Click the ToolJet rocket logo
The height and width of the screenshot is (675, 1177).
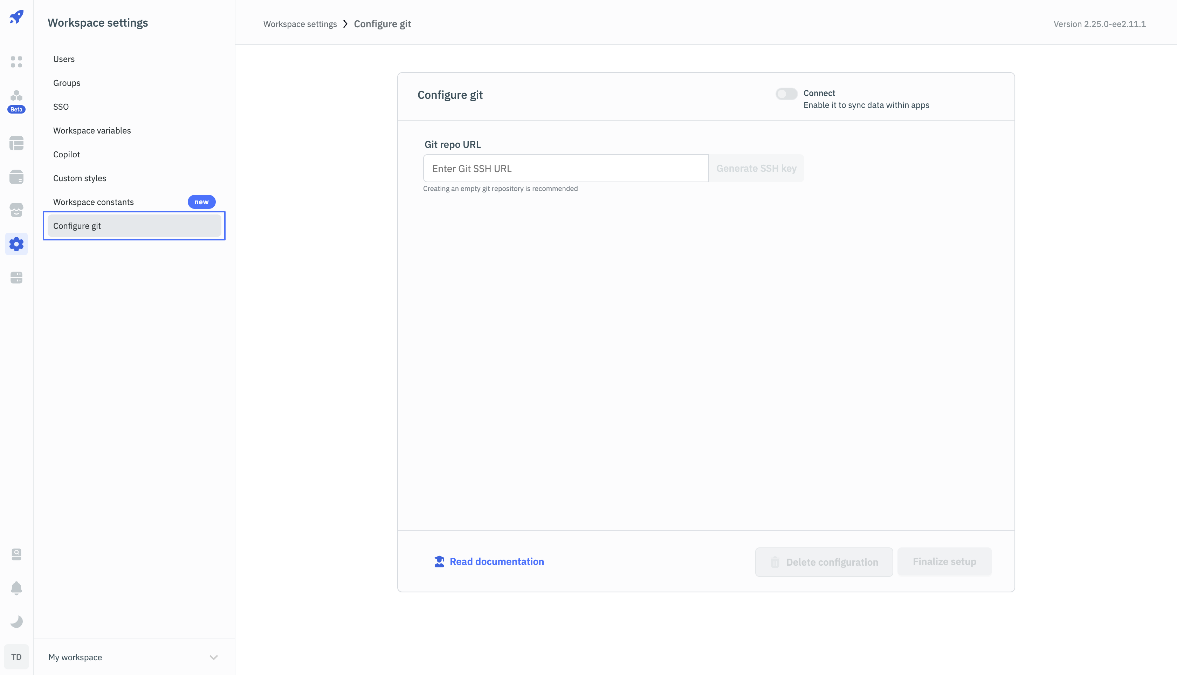point(16,17)
